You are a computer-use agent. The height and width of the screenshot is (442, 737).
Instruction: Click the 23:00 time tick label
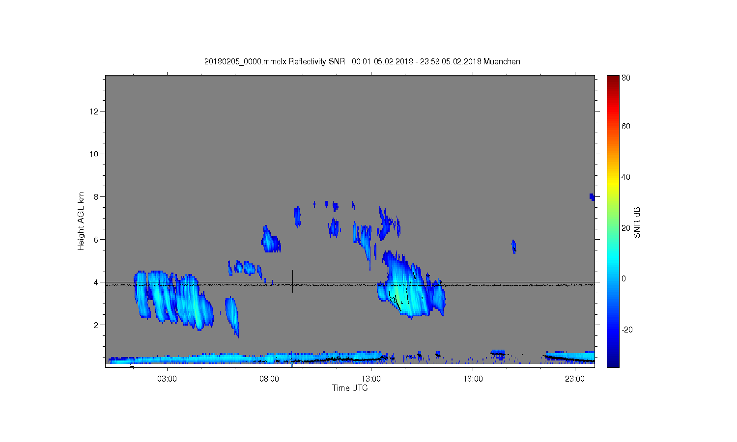tap(575, 379)
